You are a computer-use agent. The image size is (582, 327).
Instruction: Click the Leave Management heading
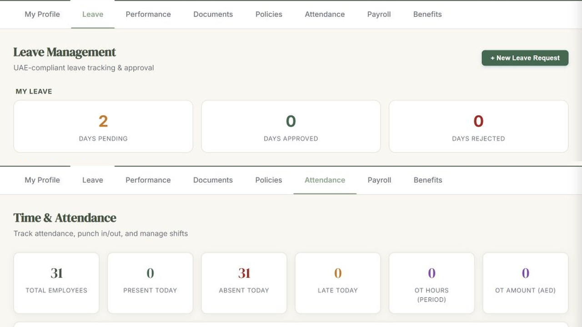coord(65,52)
